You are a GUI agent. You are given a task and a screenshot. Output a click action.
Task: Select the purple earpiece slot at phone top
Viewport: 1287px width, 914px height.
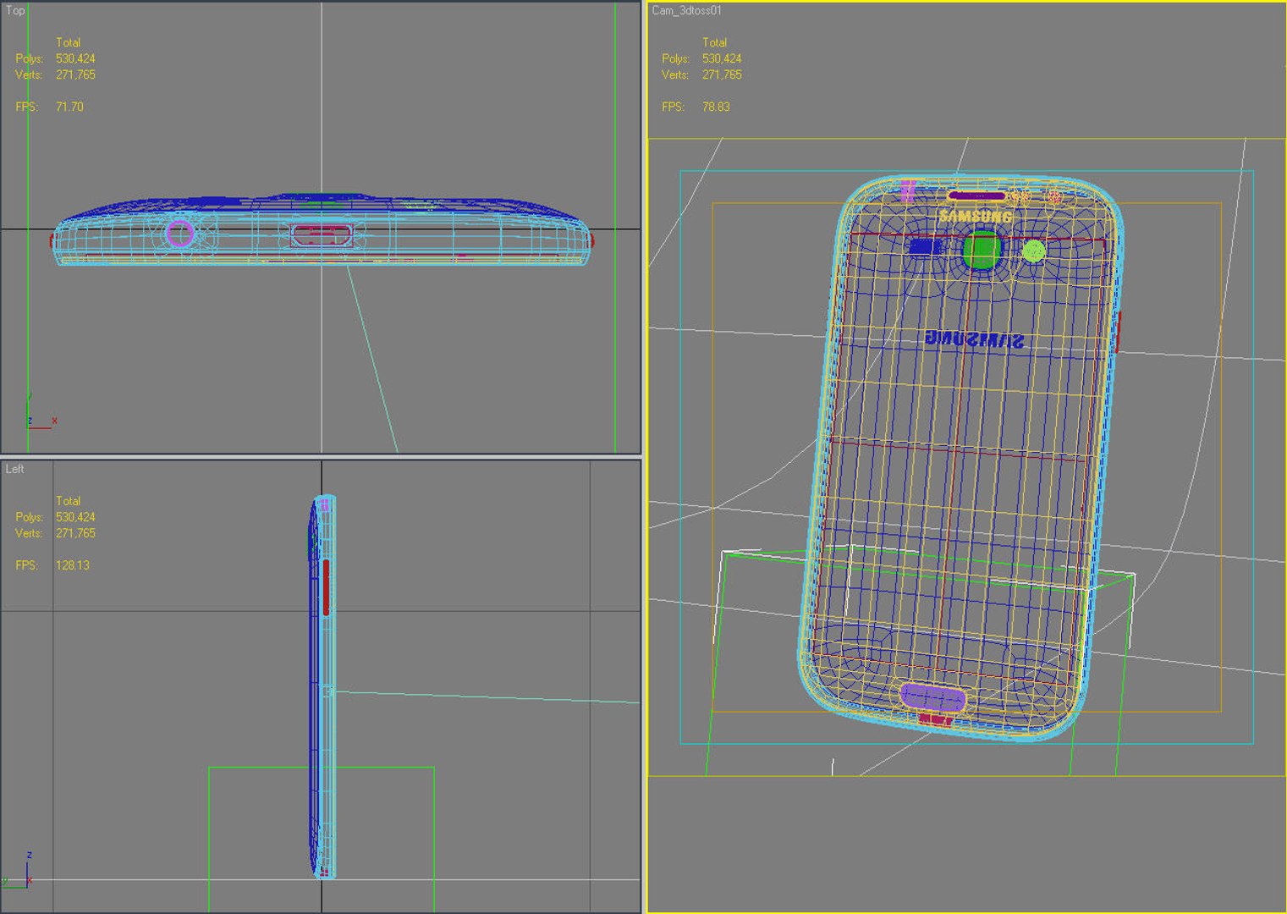click(976, 196)
